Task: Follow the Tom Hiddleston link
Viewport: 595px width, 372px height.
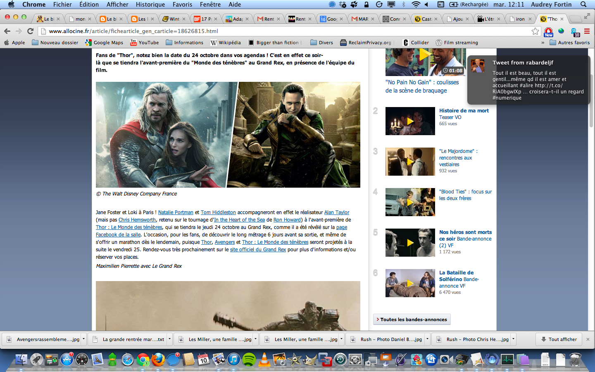Action: [218, 212]
